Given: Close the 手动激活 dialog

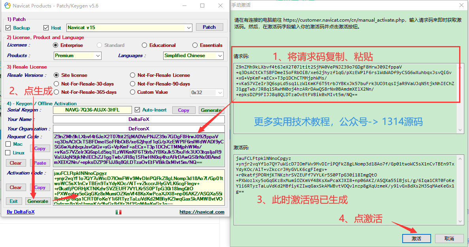Looking at the screenshot, I should click(461, 5).
